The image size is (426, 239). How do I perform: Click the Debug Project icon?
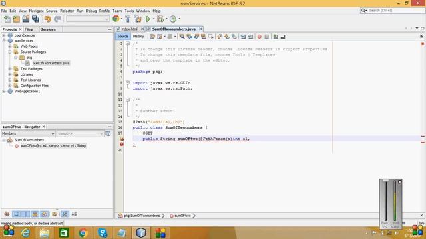point(160,19)
